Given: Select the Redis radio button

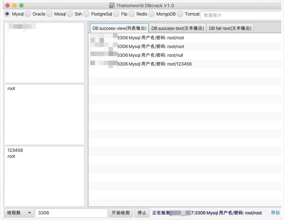Looking at the screenshot, I should click(x=132, y=14).
